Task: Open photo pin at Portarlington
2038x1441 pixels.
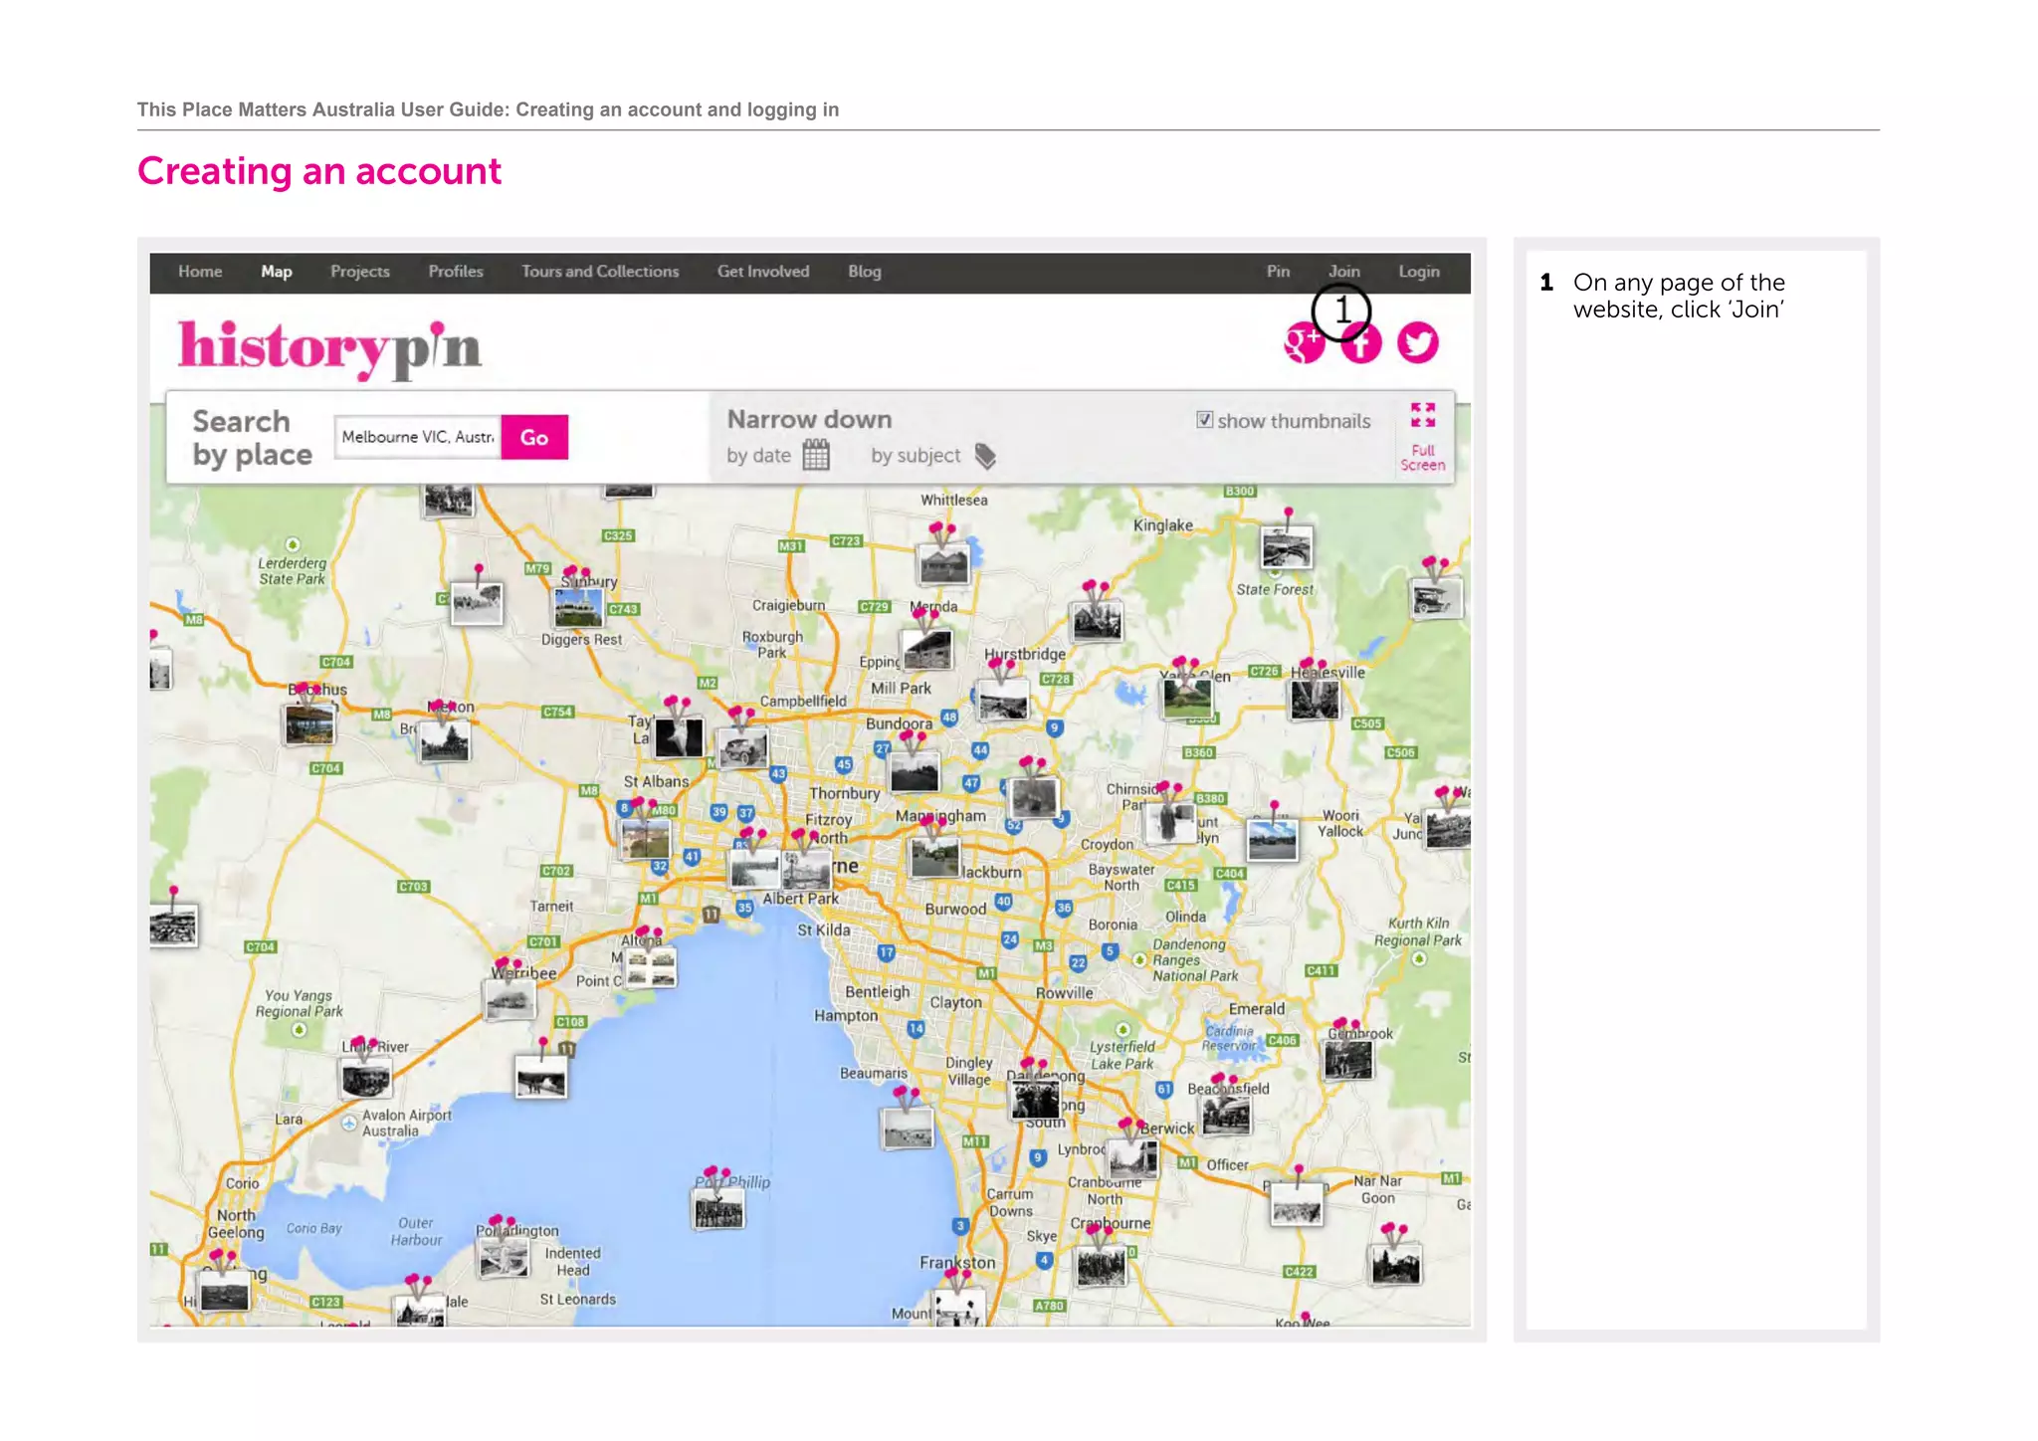Action: click(x=504, y=1258)
